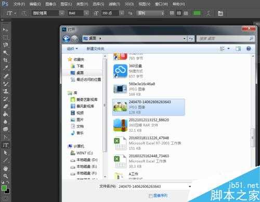Select the Horizontal Type tool

click(x=5, y=145)
